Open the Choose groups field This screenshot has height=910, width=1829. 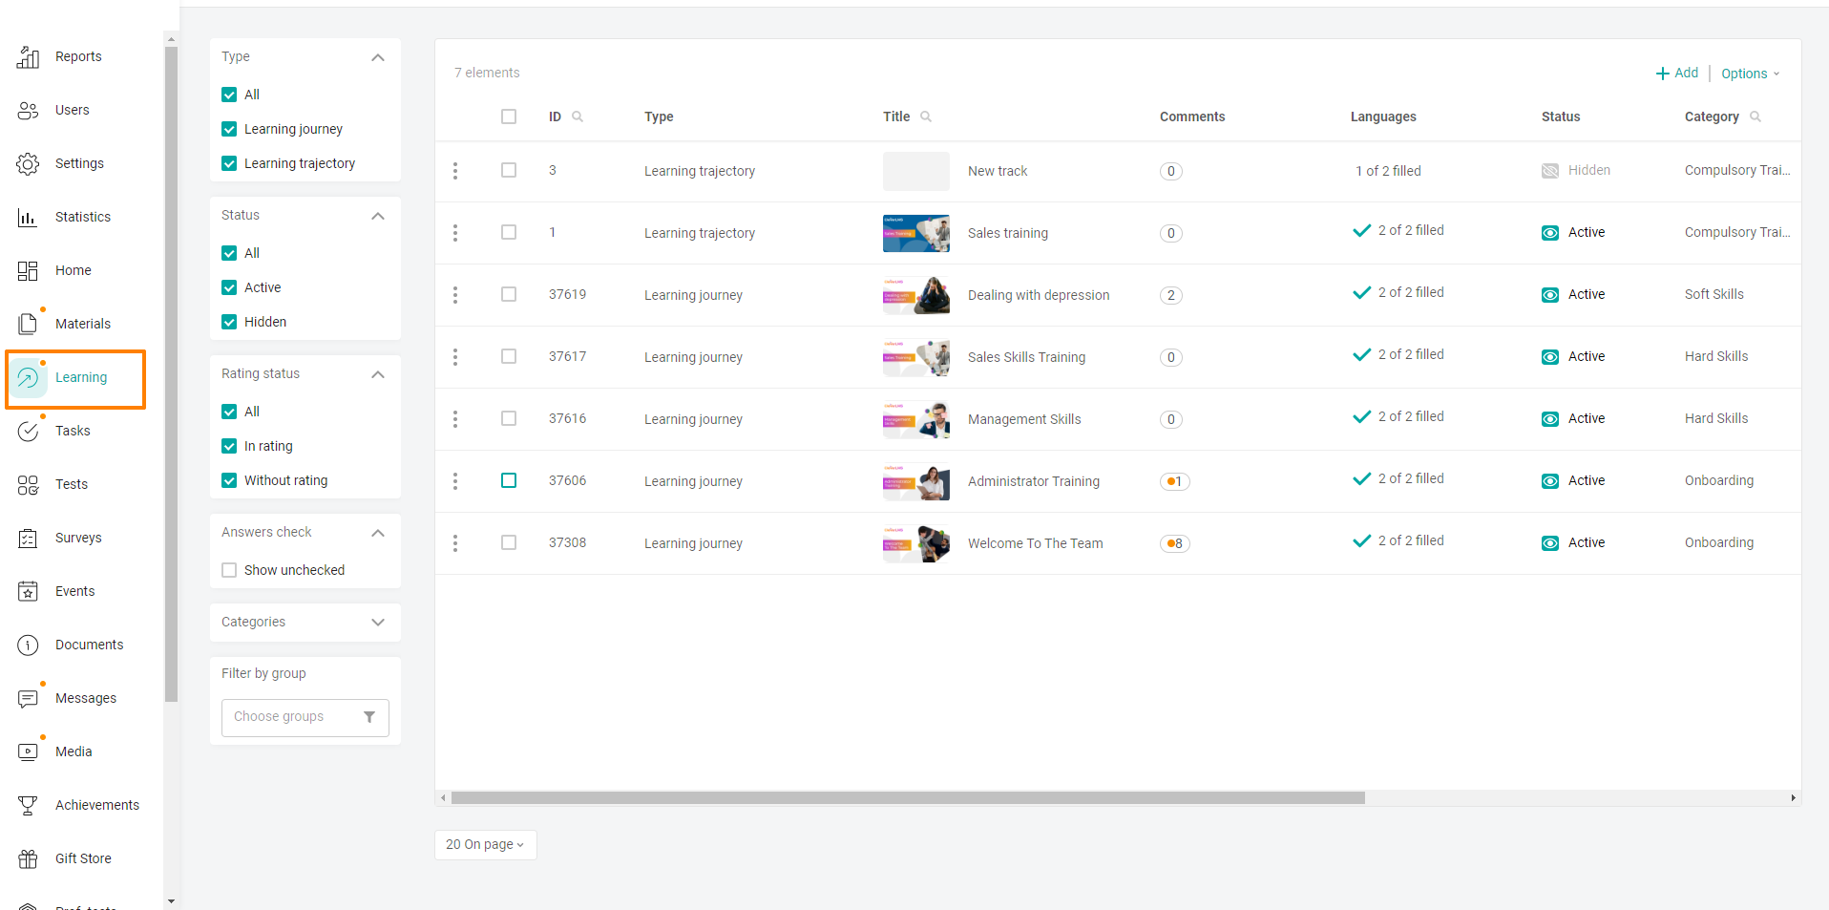click(305, 717)
